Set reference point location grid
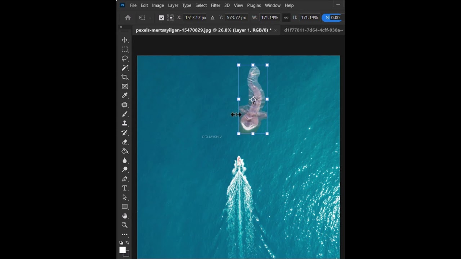 [x=171, y=18]
